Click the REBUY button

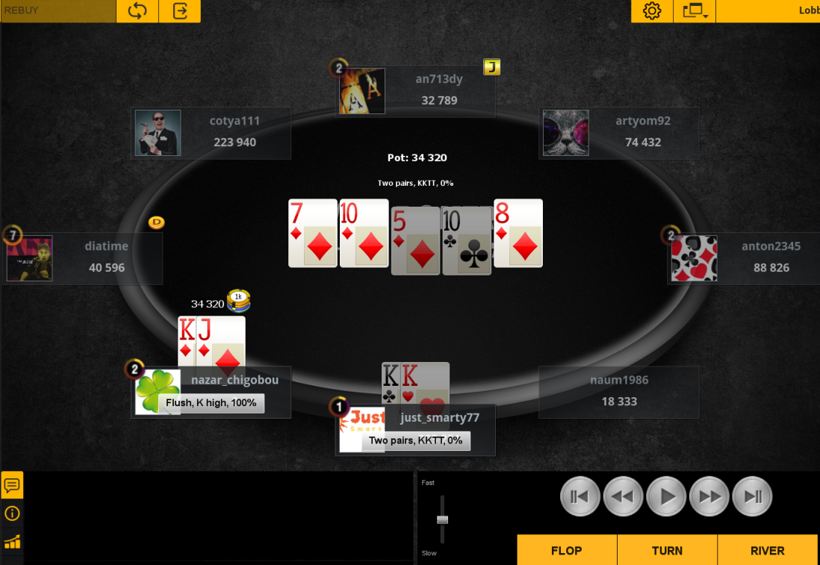pos(58,11)
